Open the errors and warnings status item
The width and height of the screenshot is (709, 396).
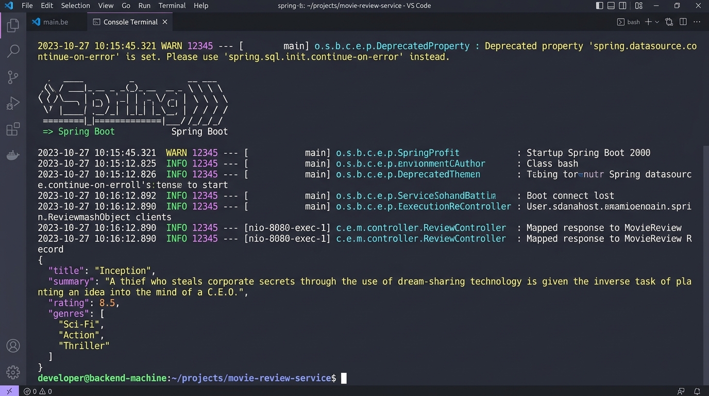click(x=38, y=391)
